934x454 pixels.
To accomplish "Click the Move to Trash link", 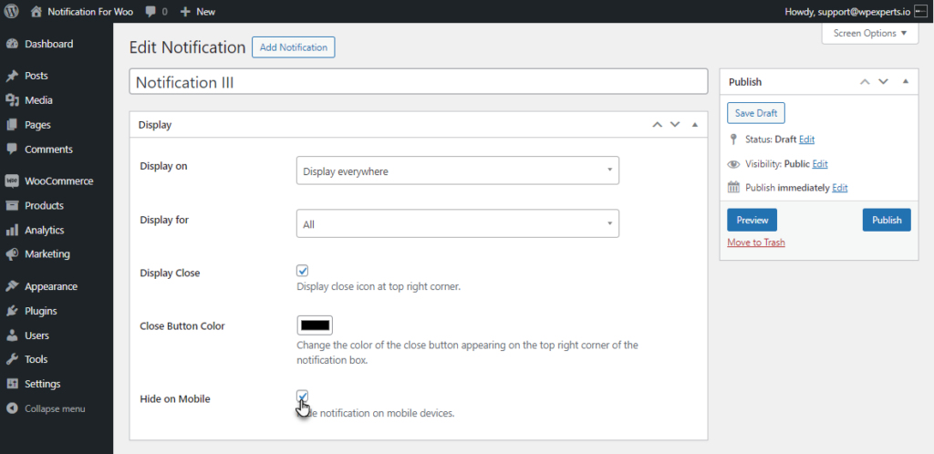I will 756,242.
